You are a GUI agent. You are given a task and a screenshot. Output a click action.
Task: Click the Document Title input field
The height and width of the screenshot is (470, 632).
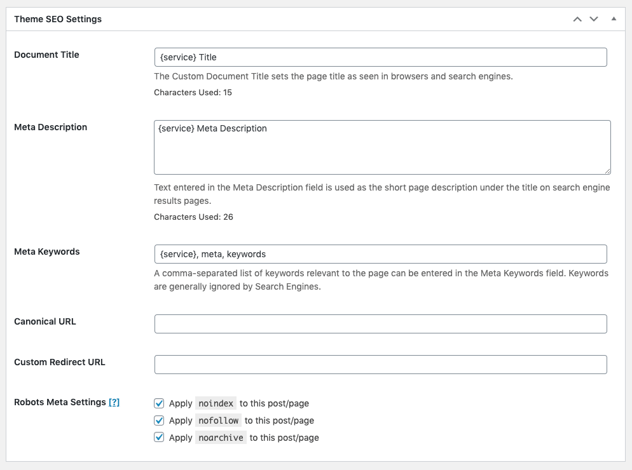point(380,57)
